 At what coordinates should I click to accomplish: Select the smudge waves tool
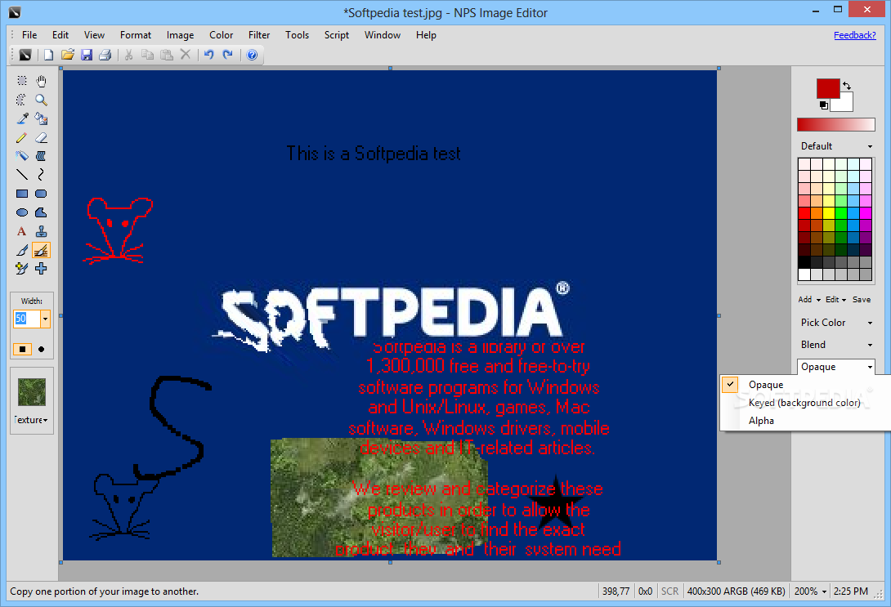(41, 156)
